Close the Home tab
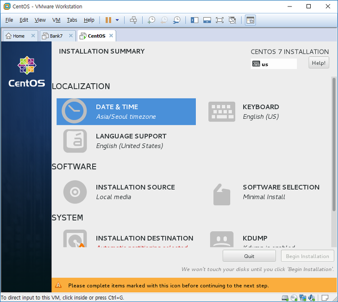 point(33,36)
